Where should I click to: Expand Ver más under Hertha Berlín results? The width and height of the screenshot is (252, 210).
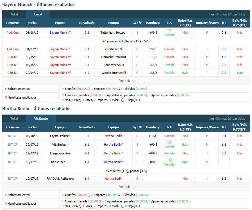point(127,187)
